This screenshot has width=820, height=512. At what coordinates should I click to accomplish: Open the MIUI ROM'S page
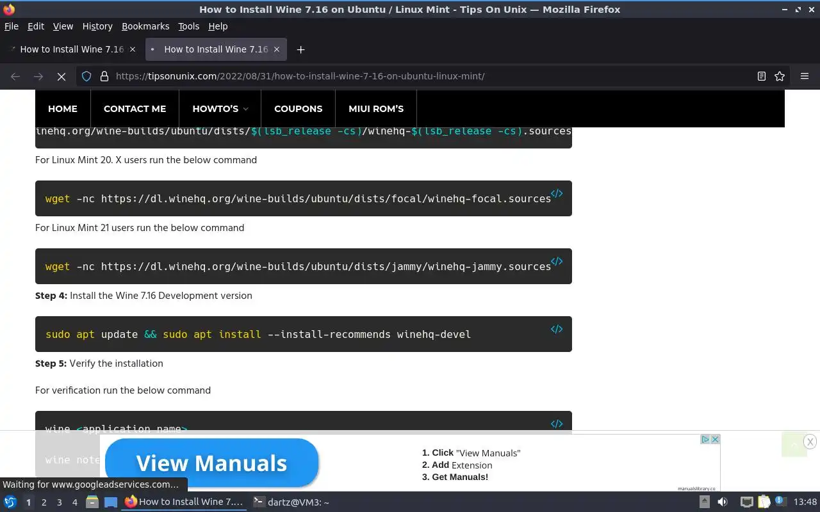pyautogui.click(x=376, y=109)
